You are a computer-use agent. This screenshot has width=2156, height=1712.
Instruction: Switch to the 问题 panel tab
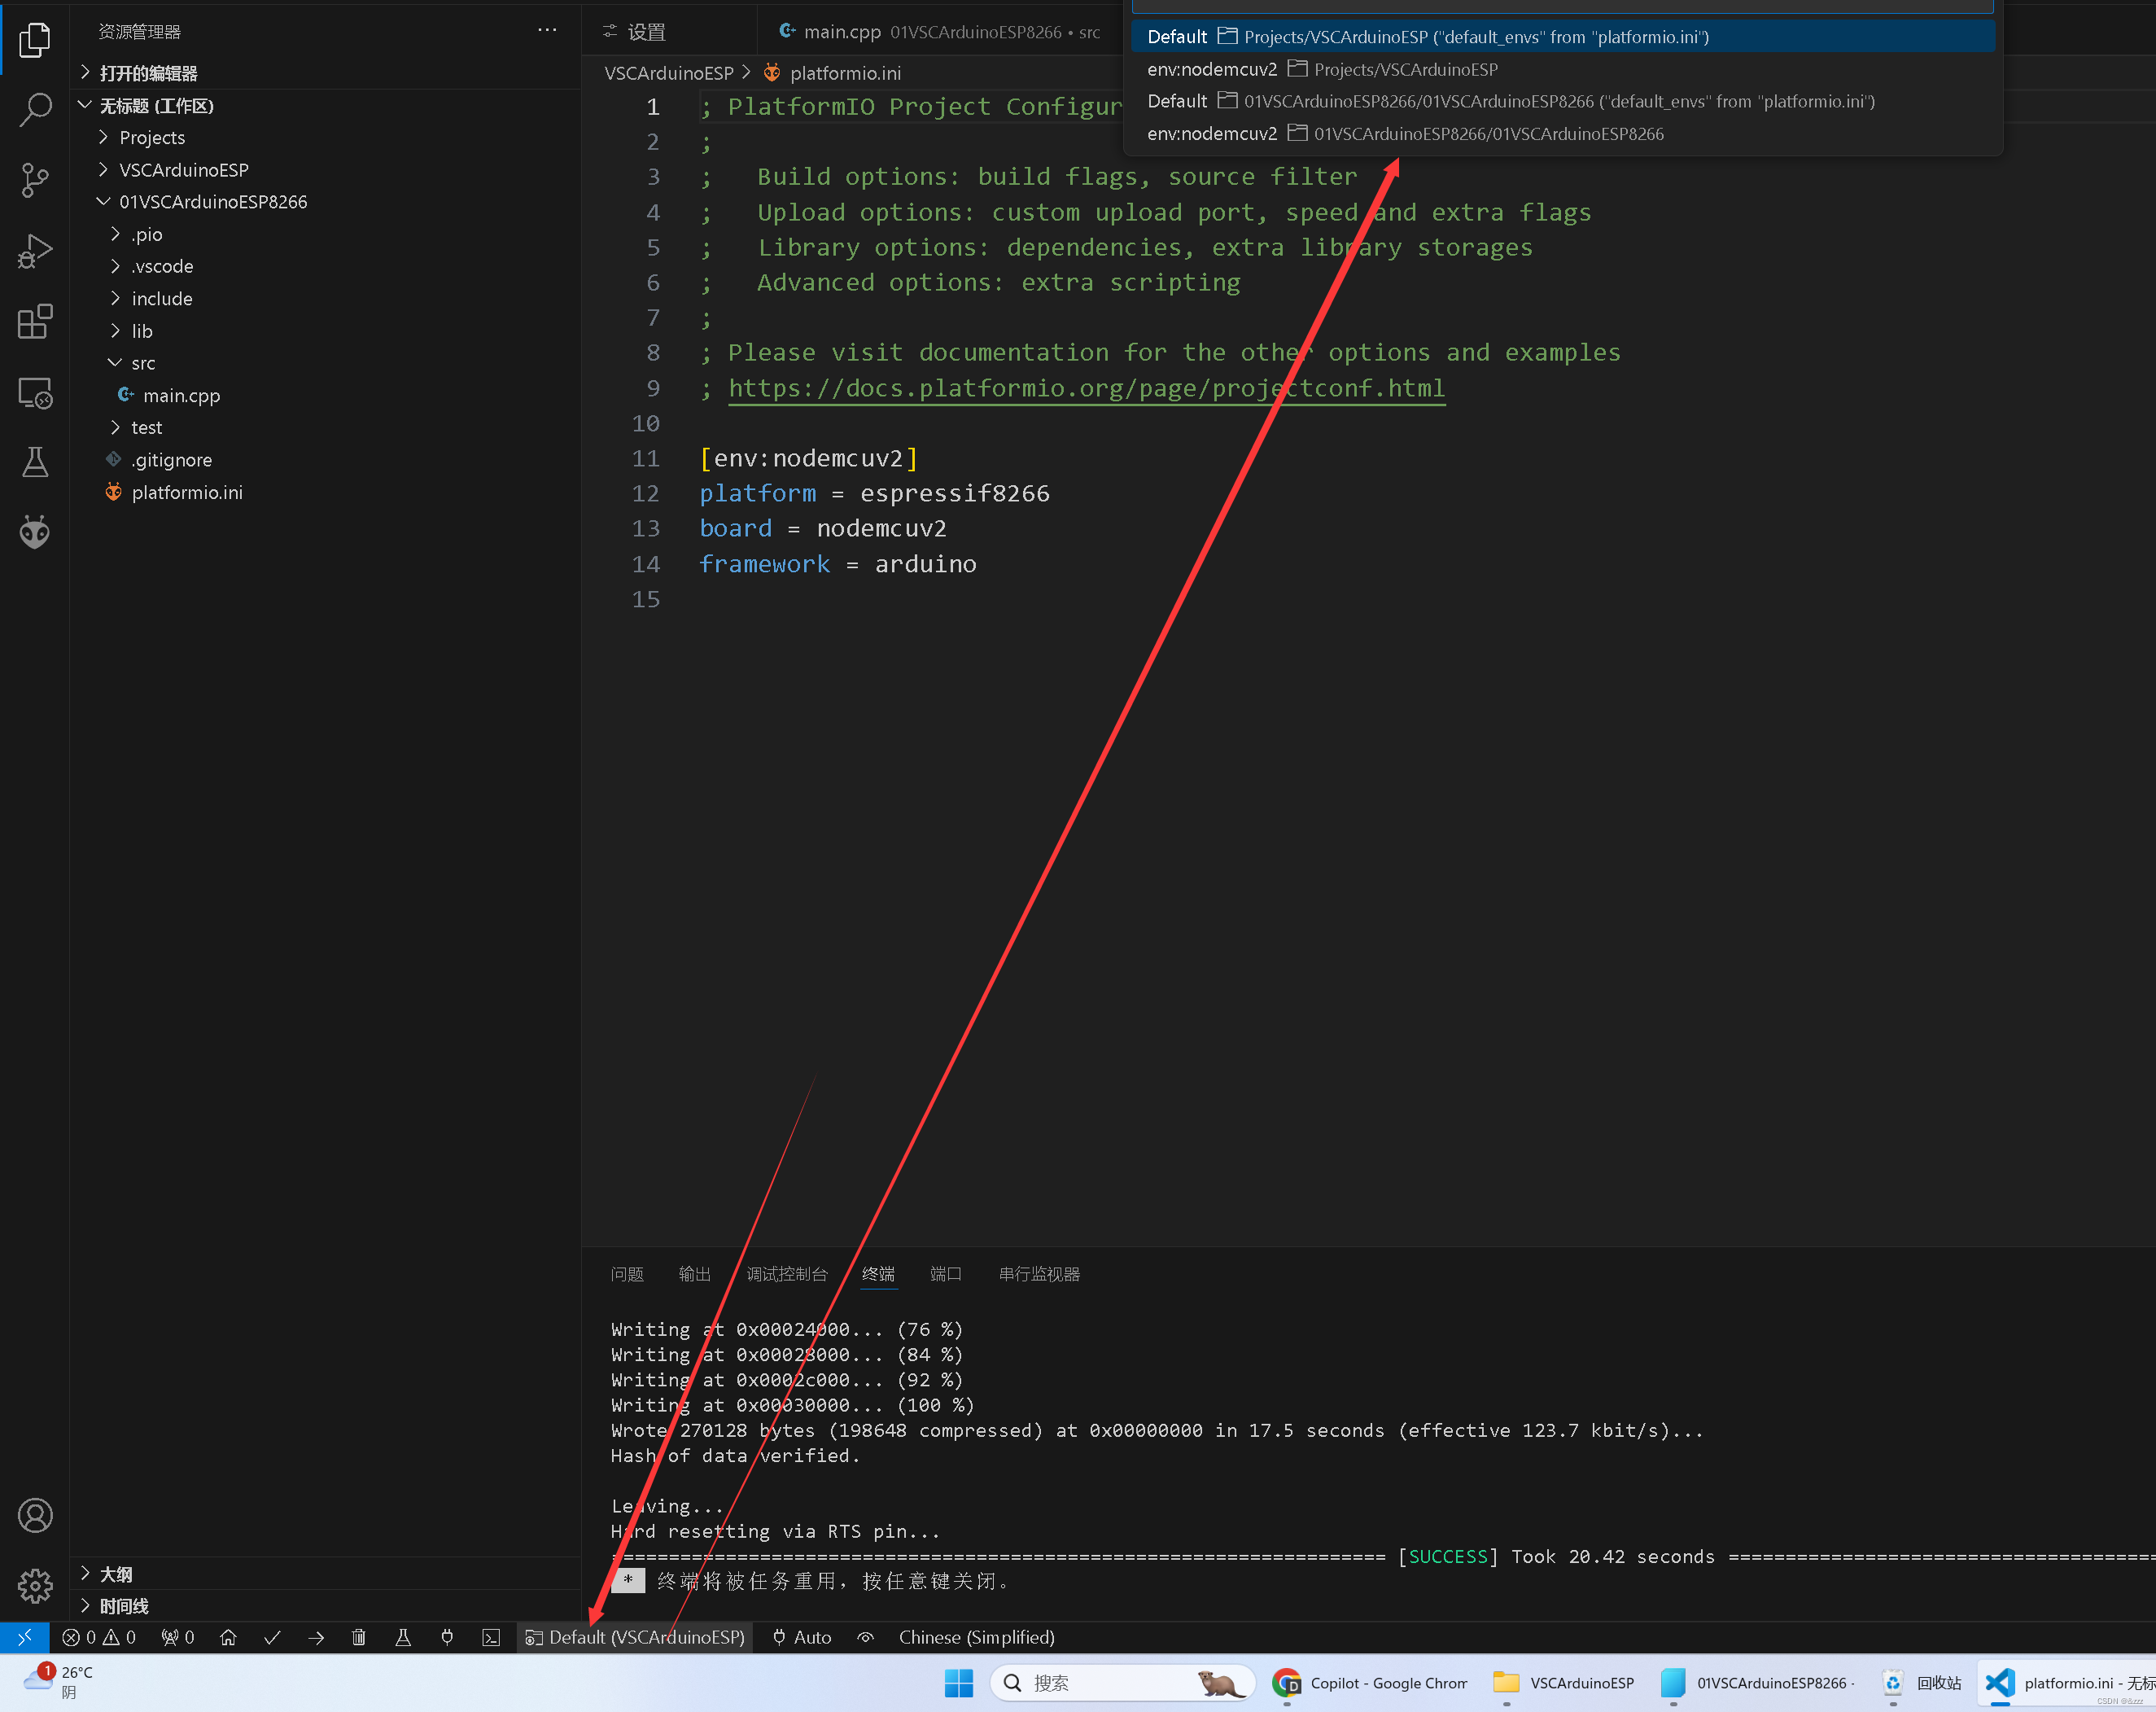click(627, 1274)
